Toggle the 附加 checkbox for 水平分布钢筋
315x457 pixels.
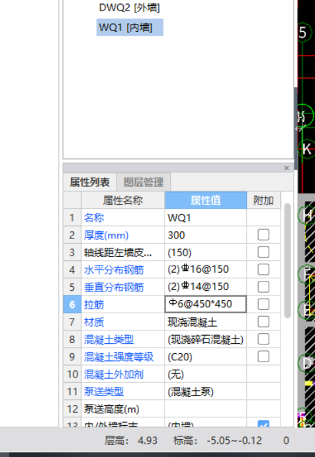[x=263, y=270]
